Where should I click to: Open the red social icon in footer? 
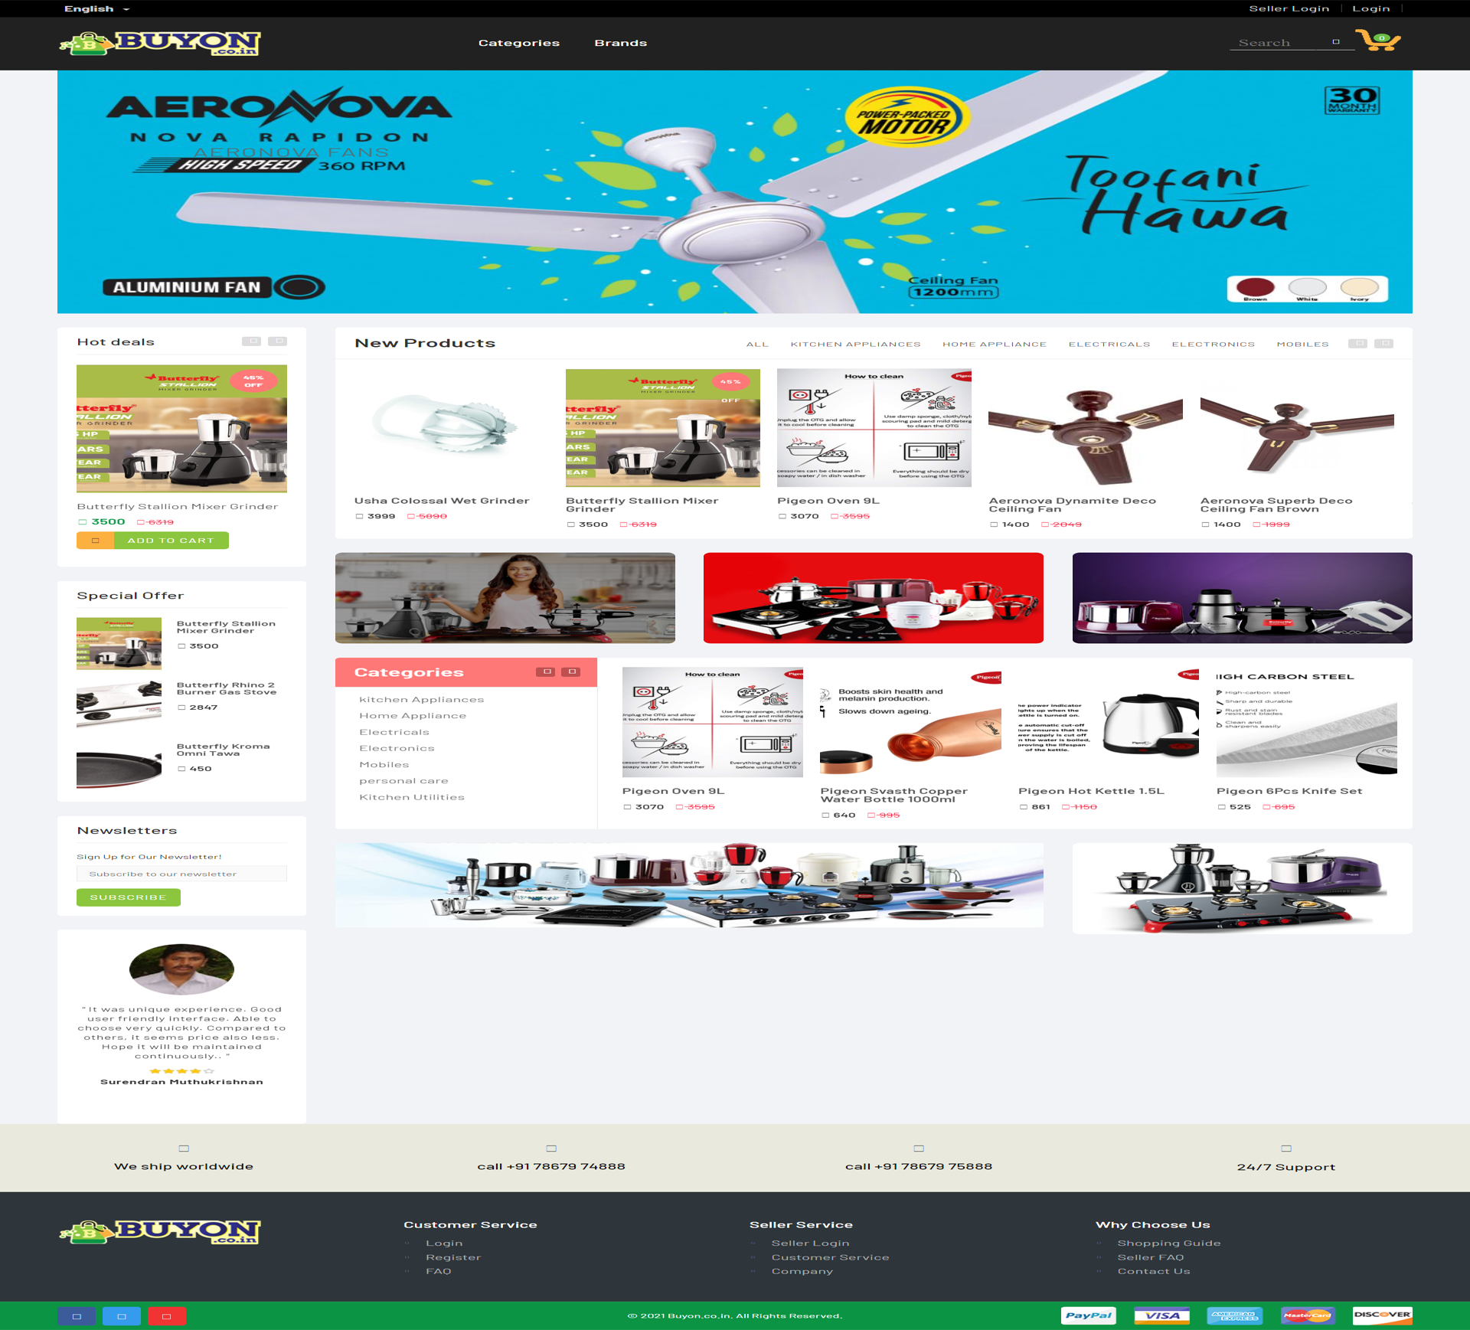[167, 1316]
